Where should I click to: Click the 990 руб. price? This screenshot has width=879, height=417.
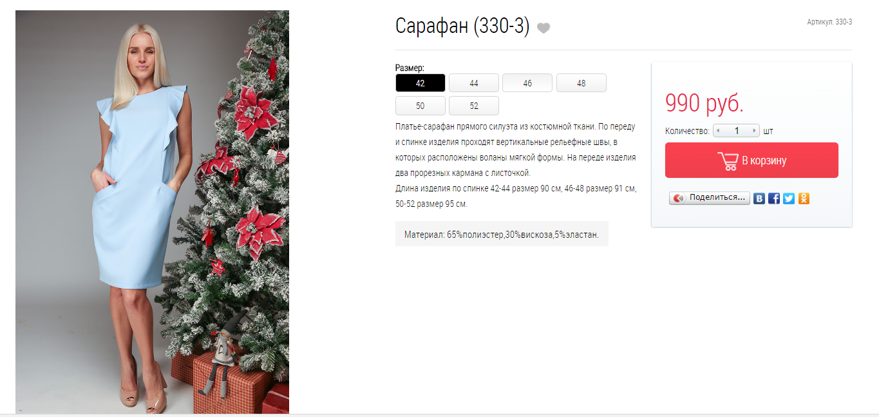[704, 103]
